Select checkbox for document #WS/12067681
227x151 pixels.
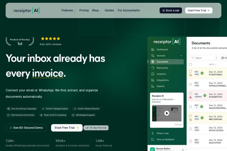pyautogui.click(x=190, y=116)
